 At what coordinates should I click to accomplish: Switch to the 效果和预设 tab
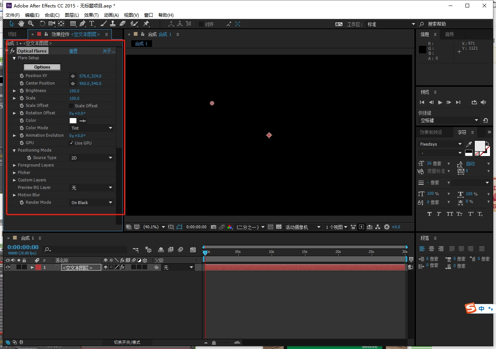(x=431, y=132)
